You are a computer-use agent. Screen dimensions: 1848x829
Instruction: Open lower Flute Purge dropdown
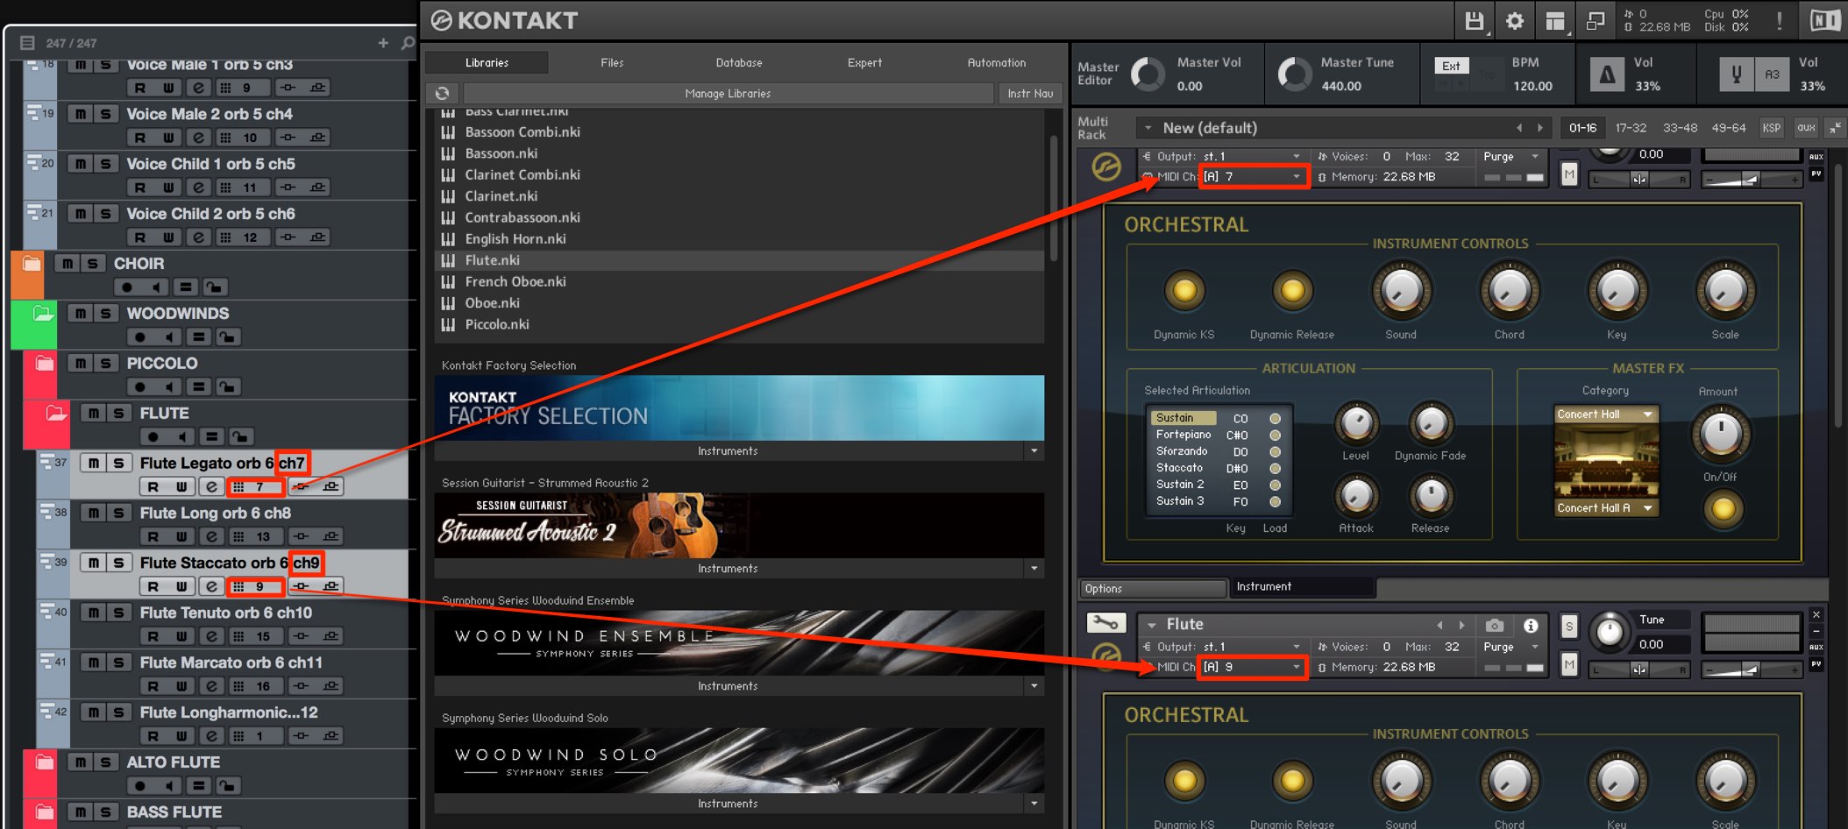pos(1511,647)
